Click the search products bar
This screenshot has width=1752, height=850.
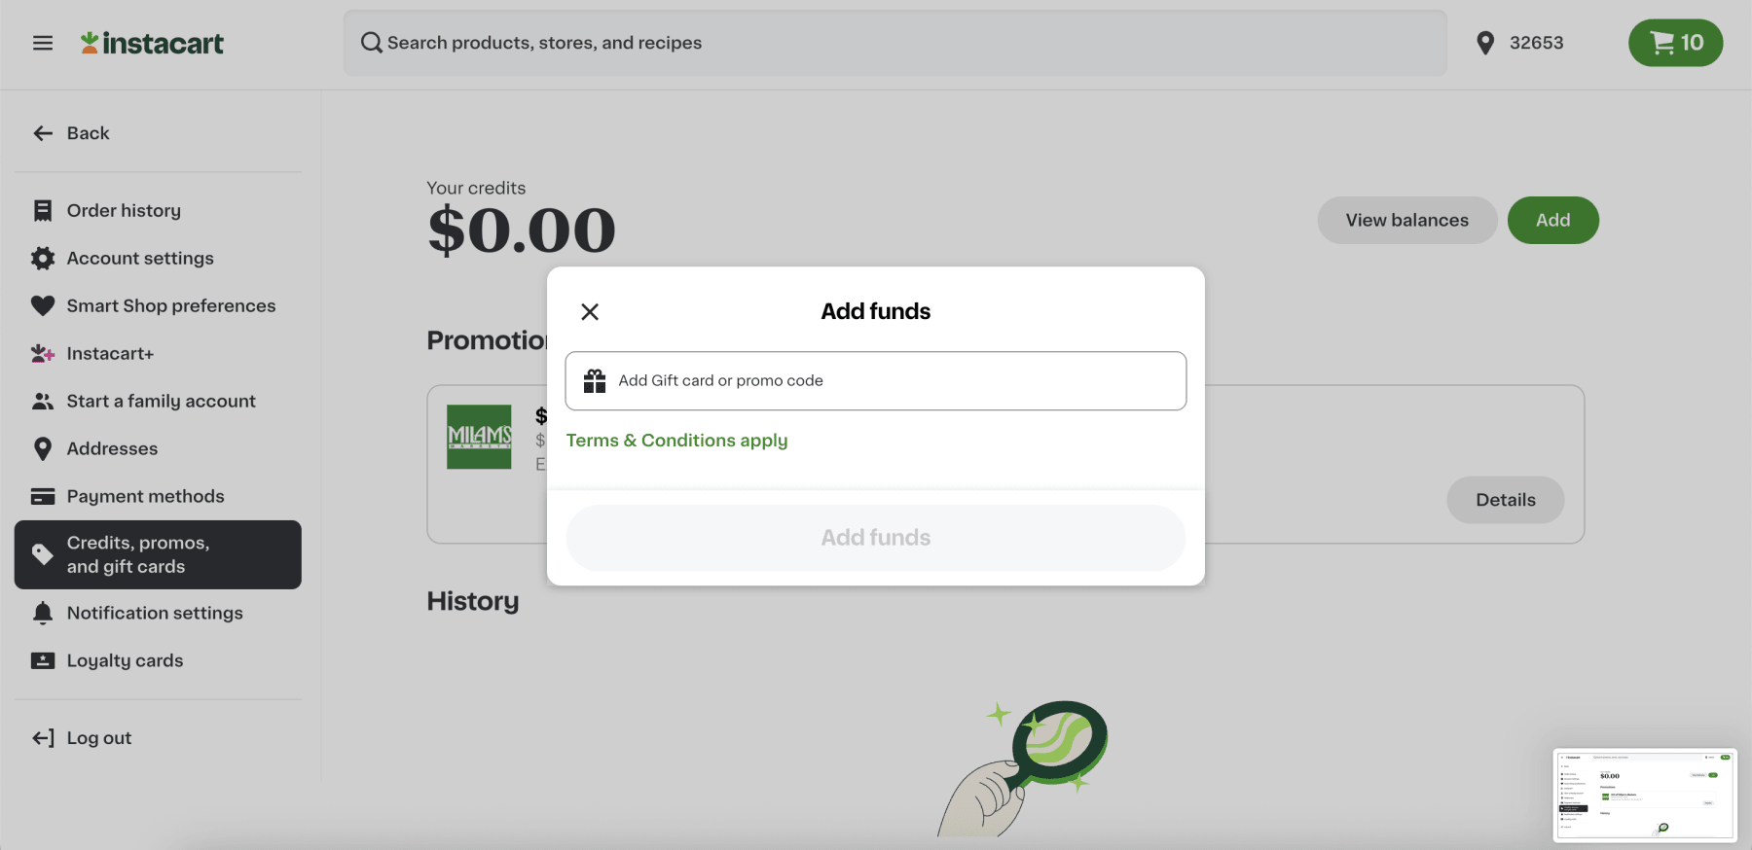coord(894,43)
